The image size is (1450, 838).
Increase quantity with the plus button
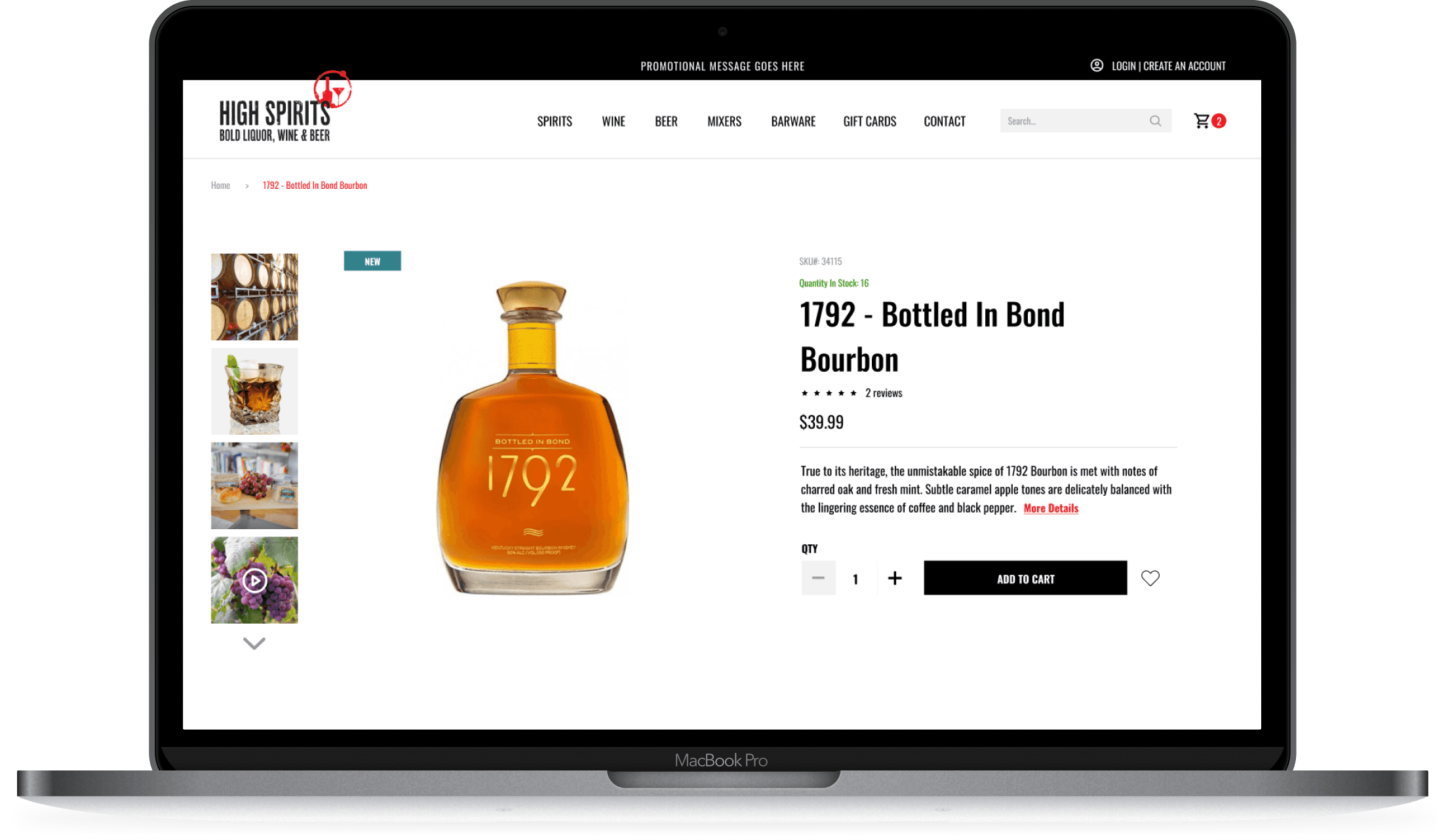895,578
